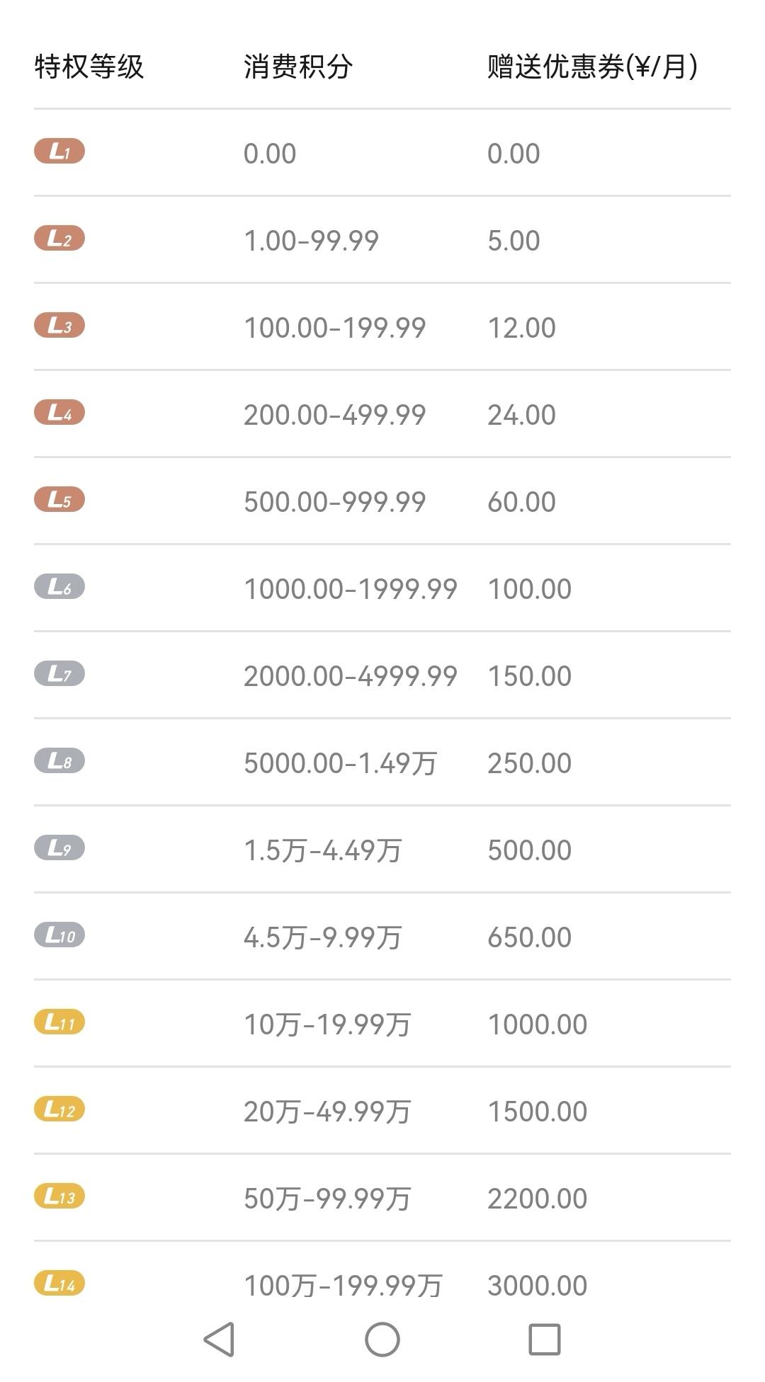Tap the gold L14 level badge
Image resolution: width=765 pixels, height=1382 pixels.
(59, 1284)
